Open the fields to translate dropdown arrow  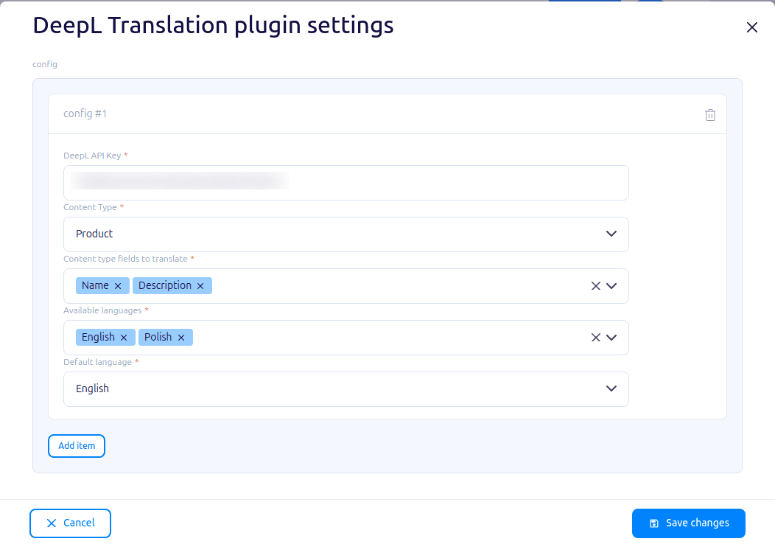[x=611, y=286]
